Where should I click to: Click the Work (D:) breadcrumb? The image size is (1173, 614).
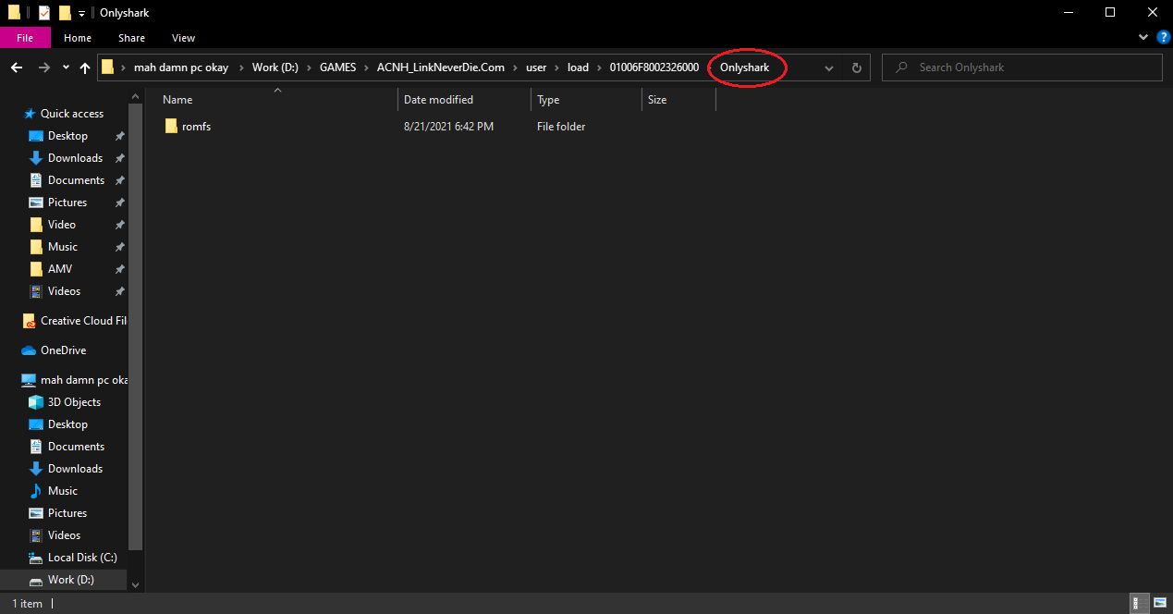277,68
